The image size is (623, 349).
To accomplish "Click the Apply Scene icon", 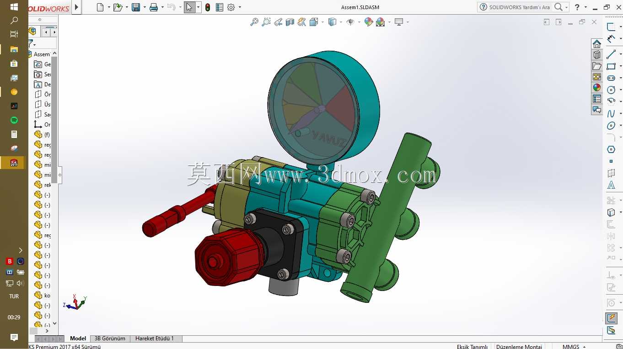I will tap(381, 22).
